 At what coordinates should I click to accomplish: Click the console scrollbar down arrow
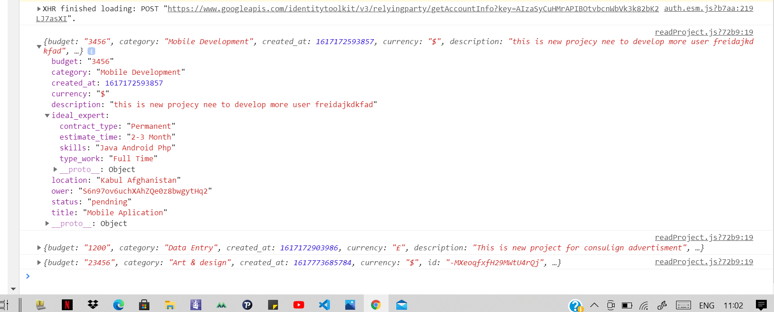(13, 289)
